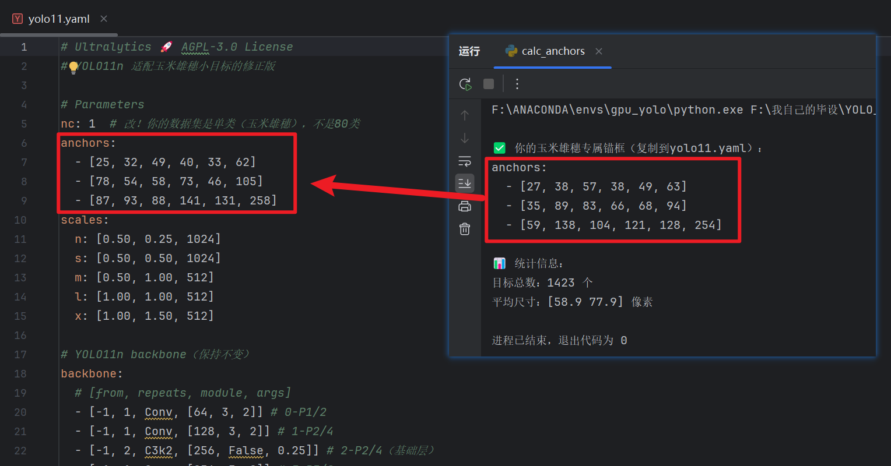This screenshot has height=466, width=891.
Task: Click the lightbulb intention icon on line 2
Action: click(x=73, y=68)
